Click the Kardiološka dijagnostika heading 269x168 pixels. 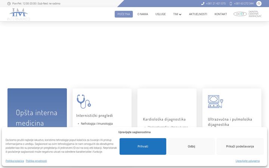[x=164, y=119]
